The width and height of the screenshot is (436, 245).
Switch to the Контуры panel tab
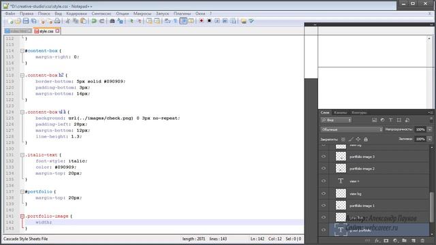pos(359,112)
